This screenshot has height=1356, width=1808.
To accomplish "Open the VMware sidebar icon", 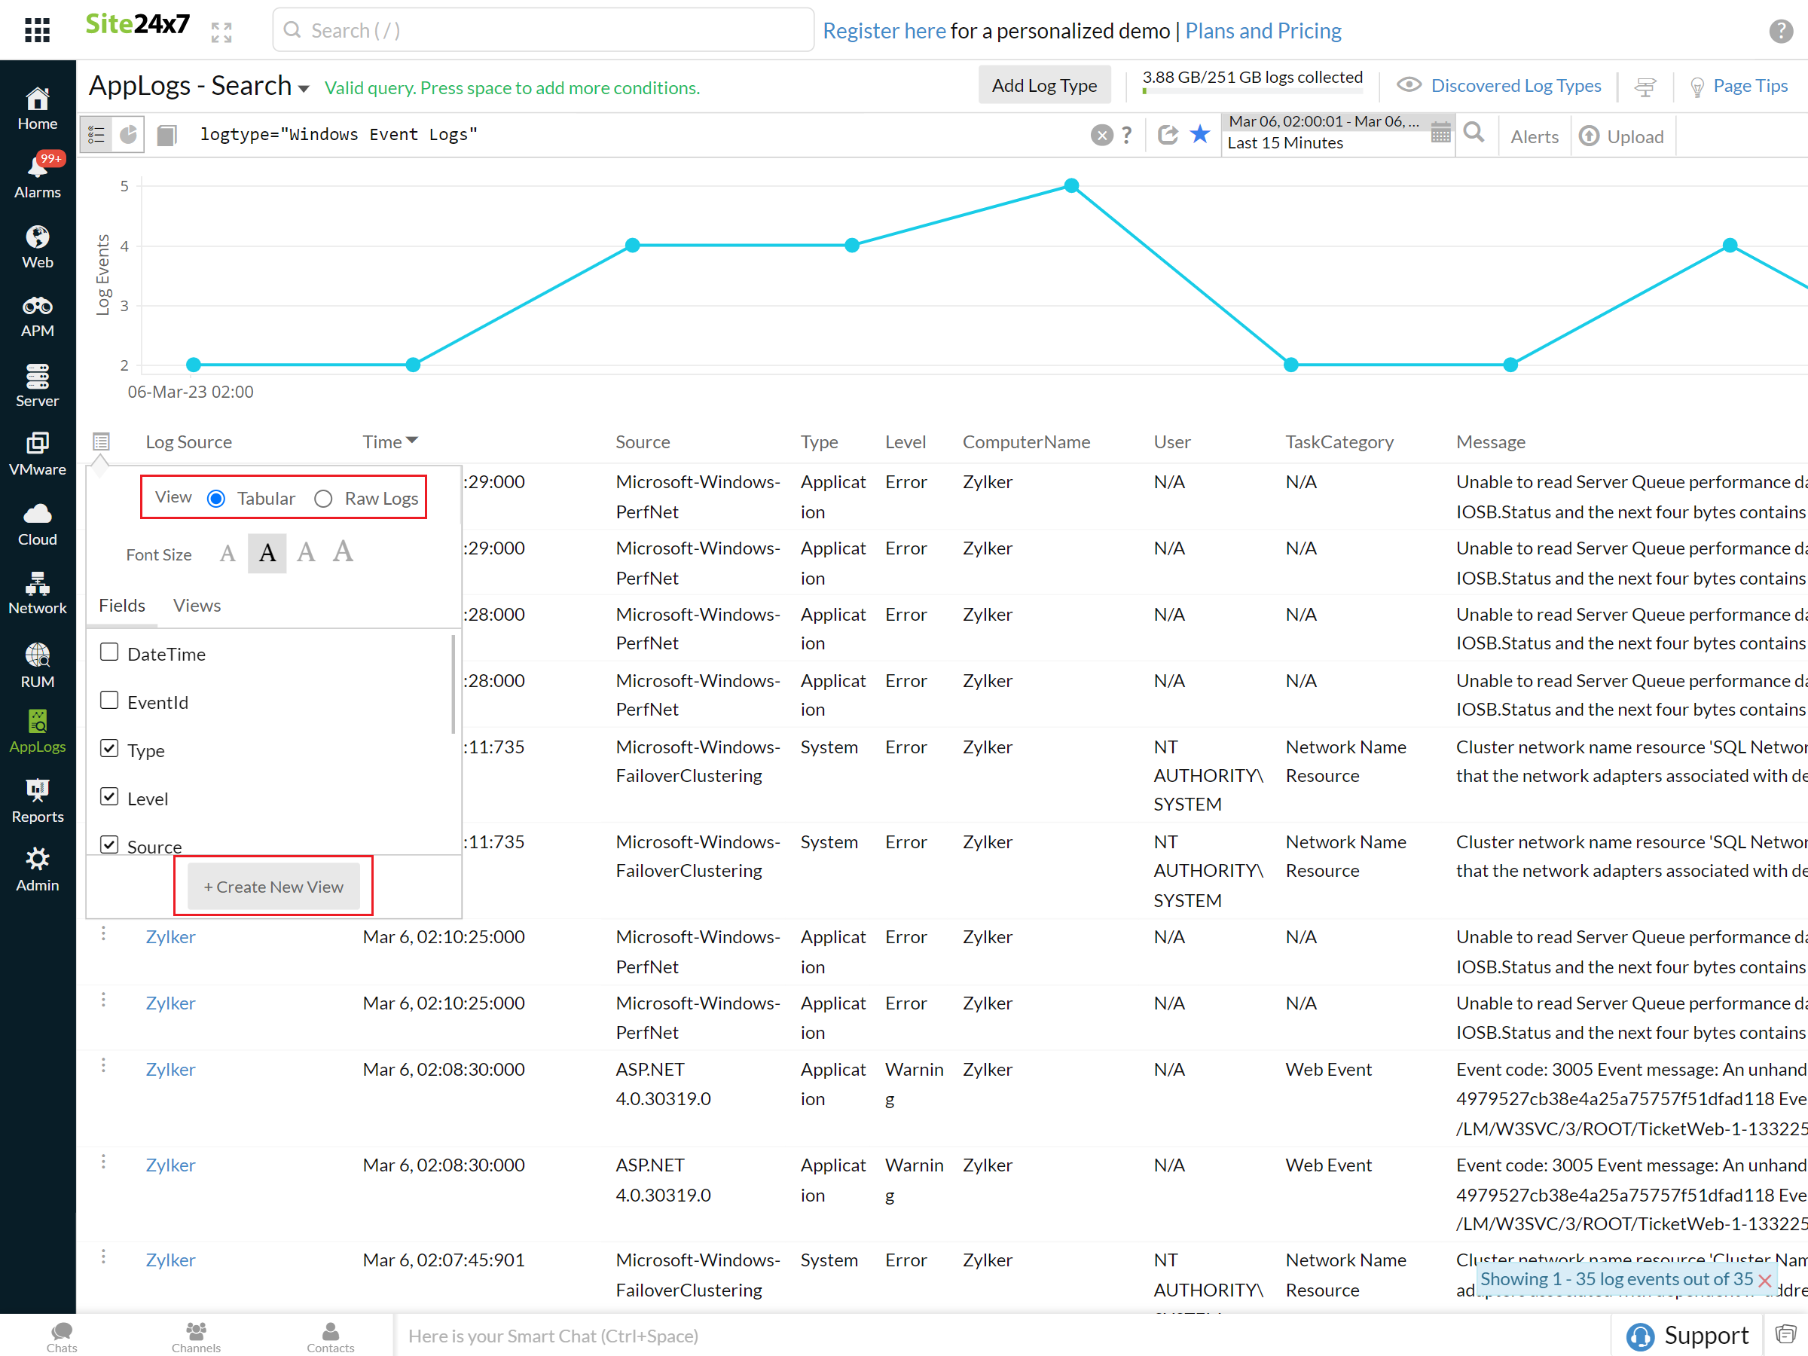I will point(38,454).
